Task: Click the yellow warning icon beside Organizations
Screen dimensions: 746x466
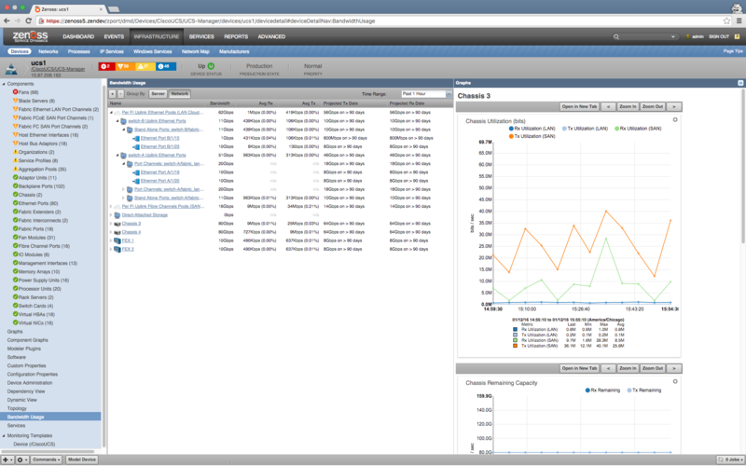Action: pos(15,152)
